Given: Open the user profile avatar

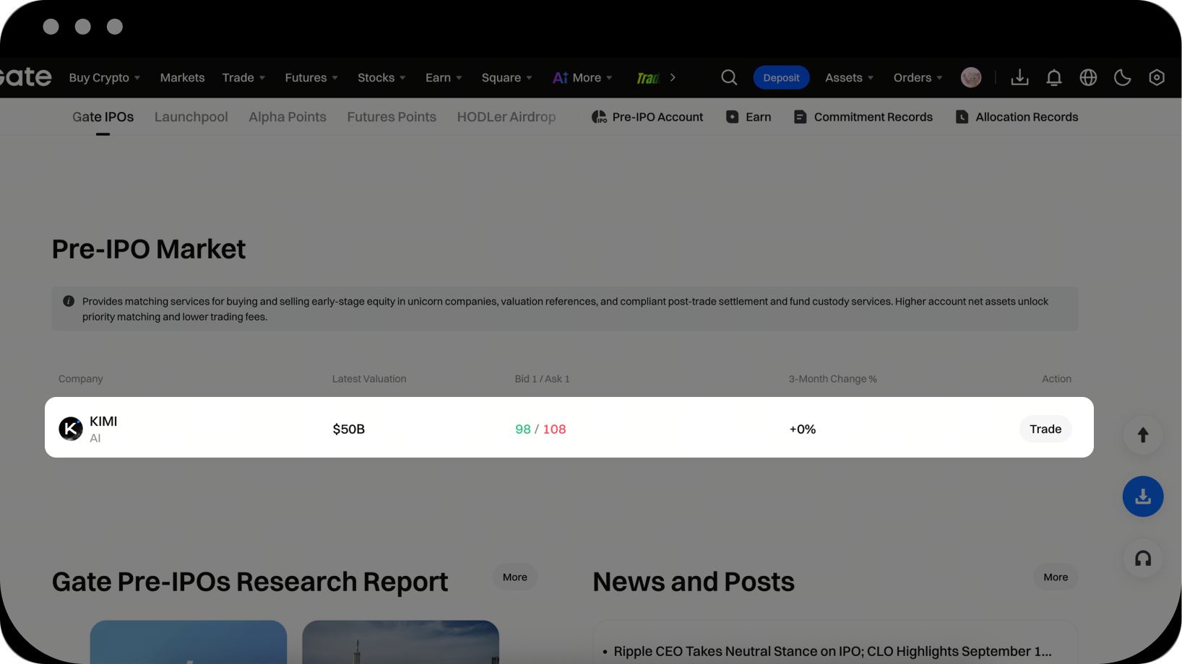Looking at the screenshot, I should pyautogui.click(x=971, y=77).
